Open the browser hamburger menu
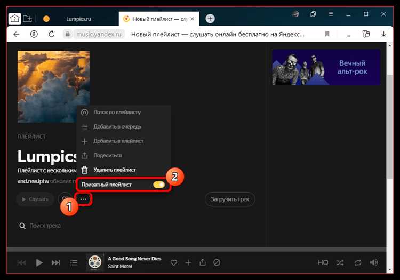Viewport: 400px width, 280px height. click(x=331, y=14)
